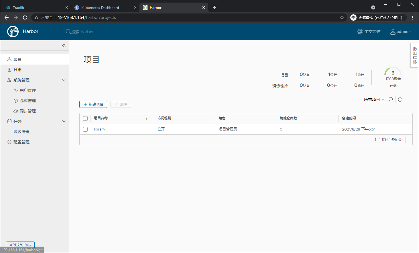
Task: Click the browser back arrow
Action: click(7, 17)
